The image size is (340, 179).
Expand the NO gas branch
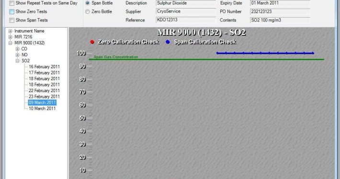(17, 55)
